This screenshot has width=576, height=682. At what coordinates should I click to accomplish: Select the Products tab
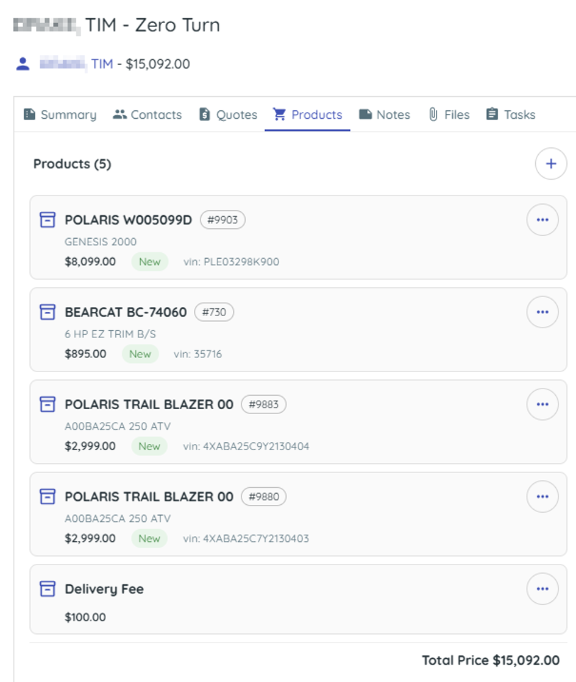click(307, 114)
